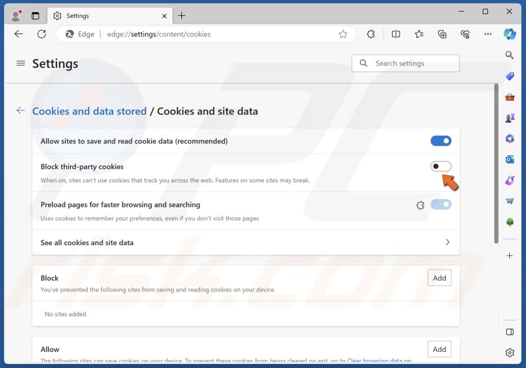
Task: Open the sidebar Drop paper plane icon
Action: click(509, 201)
